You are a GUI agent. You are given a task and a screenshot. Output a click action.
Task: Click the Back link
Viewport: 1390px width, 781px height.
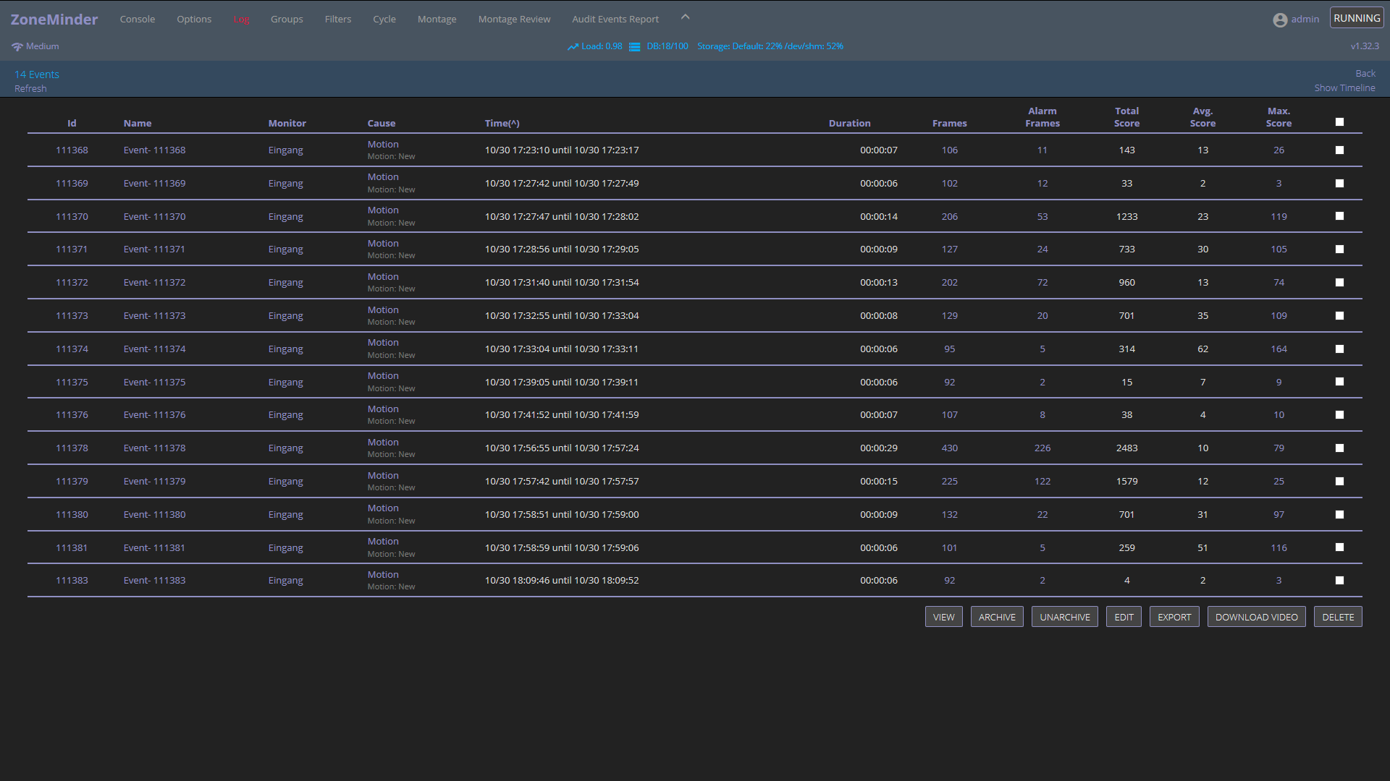pos(1365,74)
